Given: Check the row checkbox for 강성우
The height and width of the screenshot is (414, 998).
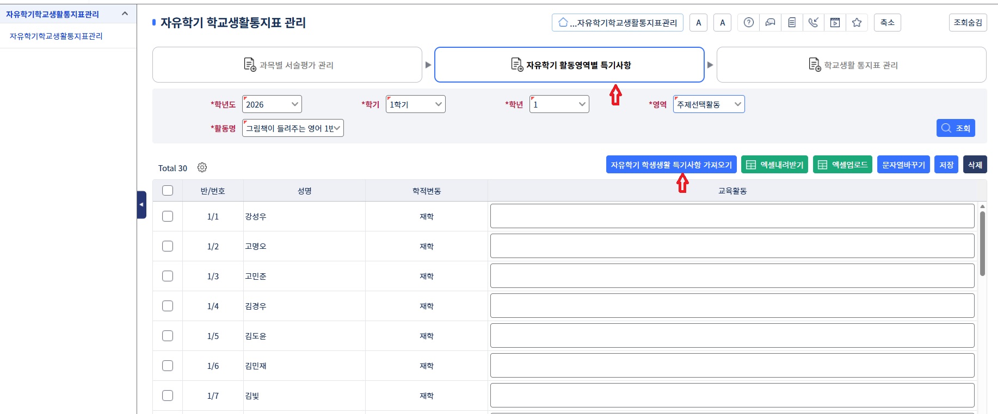Looking at the screenshot, I should click(x=168, y=216).
